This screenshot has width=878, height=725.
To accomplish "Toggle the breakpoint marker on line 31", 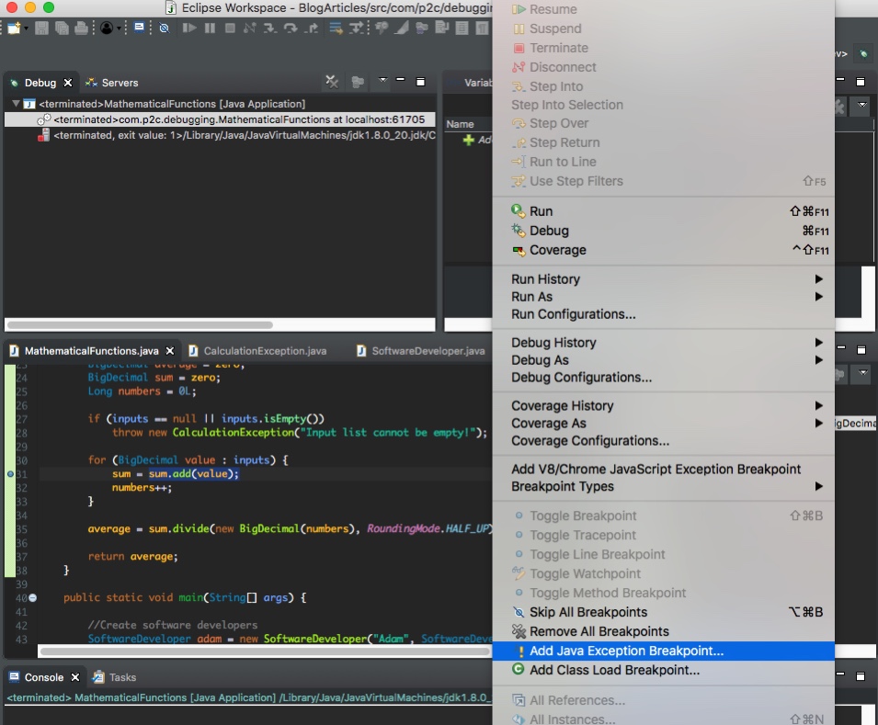I will [10, 473].
